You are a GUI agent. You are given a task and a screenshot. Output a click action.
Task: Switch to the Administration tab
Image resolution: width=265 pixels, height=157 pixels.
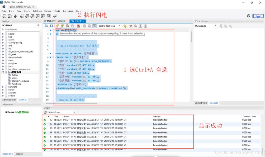tap(9, 100)
